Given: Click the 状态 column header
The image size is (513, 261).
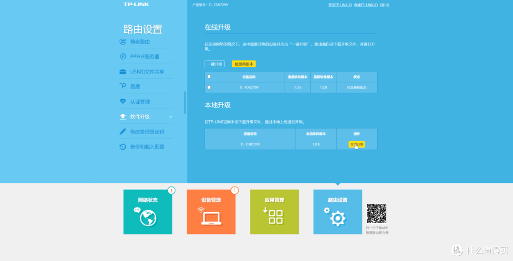Looking at the screenshot, I should (x=357, y=77).
